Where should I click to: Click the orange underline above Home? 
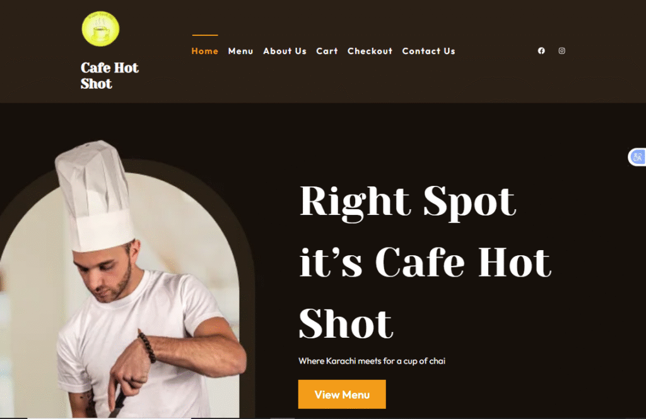tap(205, 35)
